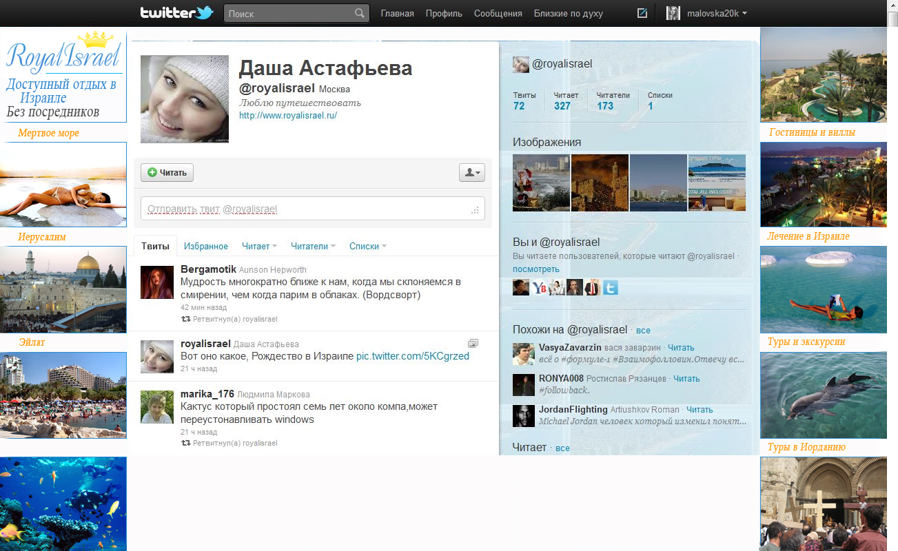Open the Bergamotik username in the tweet
The width and height of the screenshot is (898, 551).
[208, 269]
